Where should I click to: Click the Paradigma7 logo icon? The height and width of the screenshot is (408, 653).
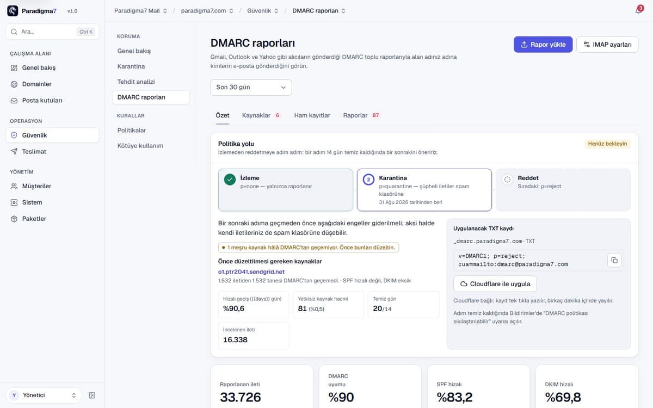[x=13, y=11]
